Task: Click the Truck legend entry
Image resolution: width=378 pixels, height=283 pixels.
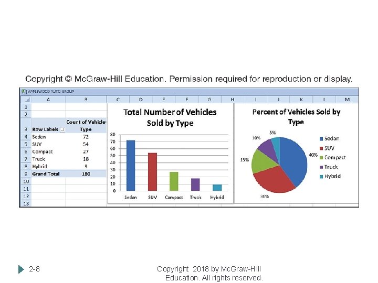Action: 329,167
